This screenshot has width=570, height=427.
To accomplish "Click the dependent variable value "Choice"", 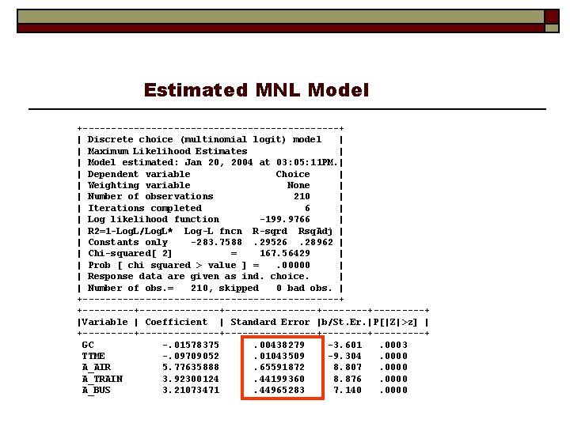I will [293, 174].
